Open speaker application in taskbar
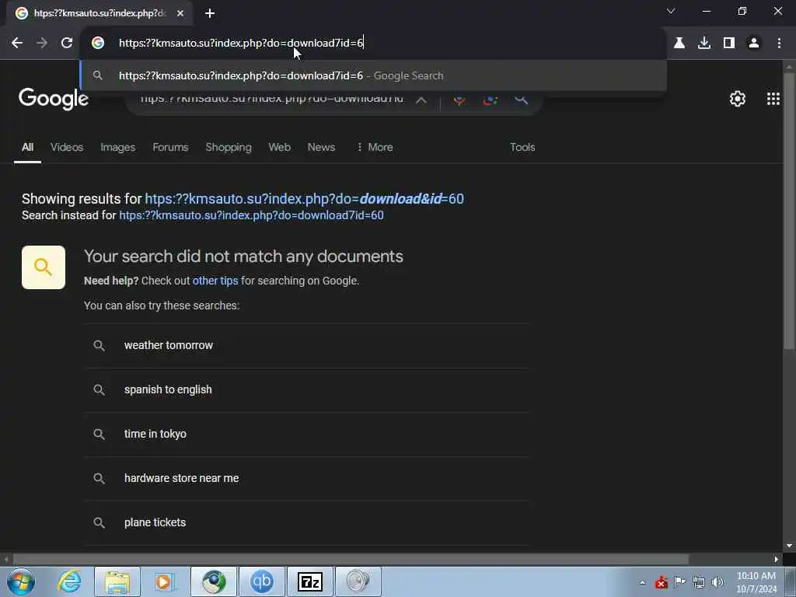 coord(358,581)
